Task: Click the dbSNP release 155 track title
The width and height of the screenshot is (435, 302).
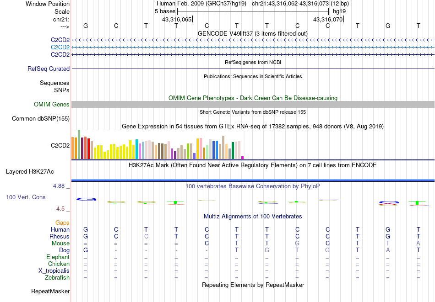Action: coord(253,112)
